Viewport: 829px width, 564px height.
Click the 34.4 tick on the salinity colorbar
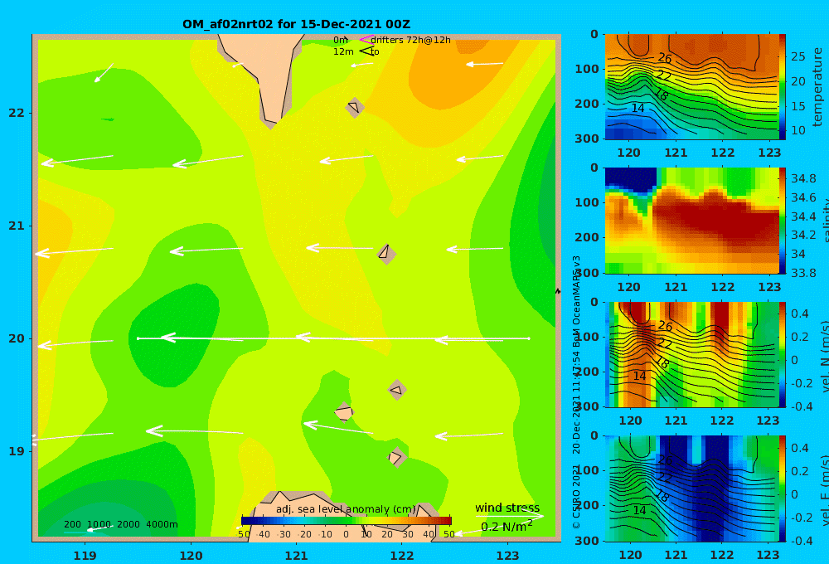click(x=803, y=216)
